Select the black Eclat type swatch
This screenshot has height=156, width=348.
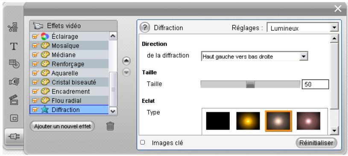pyautogui.click(x=218, y=121)
